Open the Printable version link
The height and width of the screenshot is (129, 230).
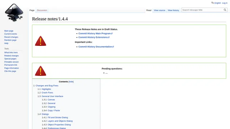click(11, 62)
